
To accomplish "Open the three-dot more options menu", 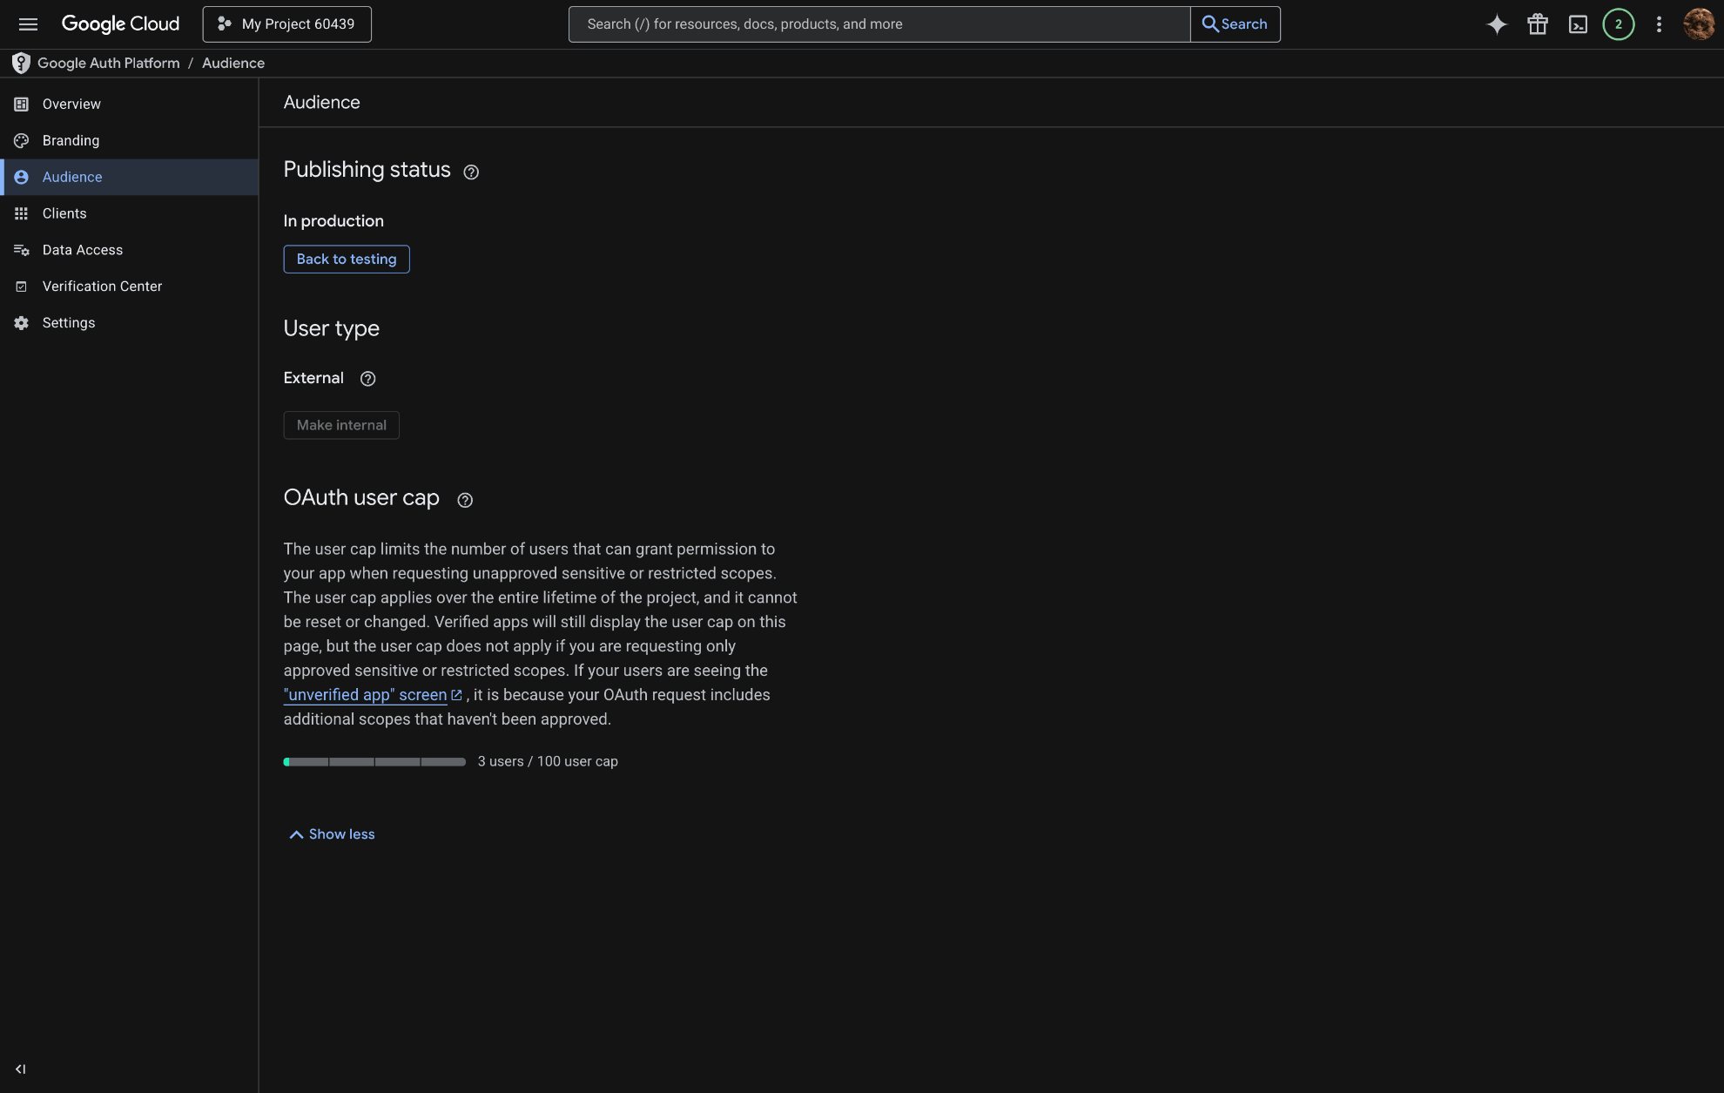I will (1659, 24).
